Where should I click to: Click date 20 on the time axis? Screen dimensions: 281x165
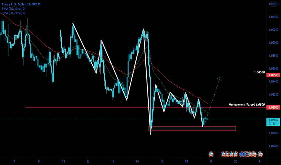pos(235,161)
